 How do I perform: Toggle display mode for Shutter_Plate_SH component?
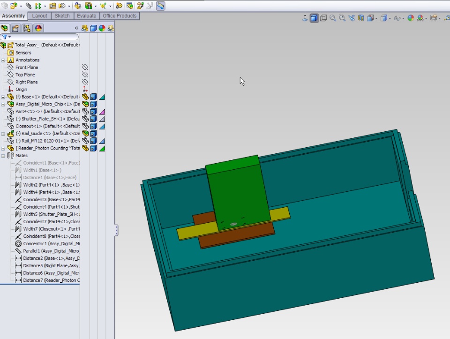pos(93,119)
